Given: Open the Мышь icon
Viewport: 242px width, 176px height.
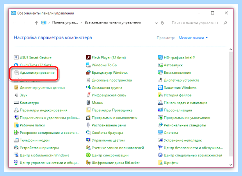Looking at the screenshot, I should [88, 103].
